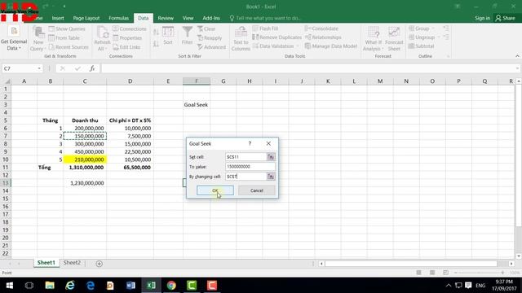
Task: Click Set cell range selector icon
Action: tap(271, 156)
